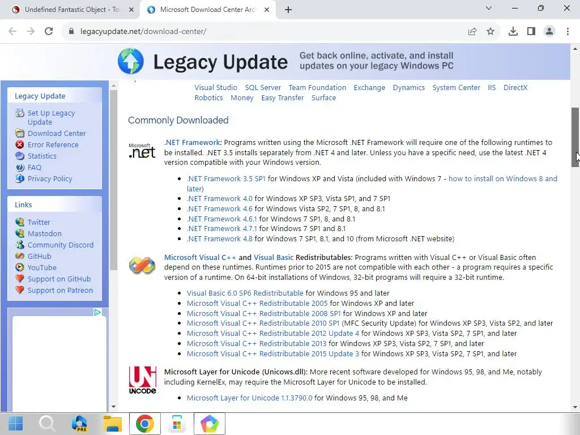Click the heart icon beside Support on Patreon
580x435 pixels.
20,291
